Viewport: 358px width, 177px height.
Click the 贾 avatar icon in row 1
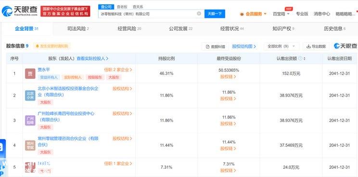[x=30, y=74]
